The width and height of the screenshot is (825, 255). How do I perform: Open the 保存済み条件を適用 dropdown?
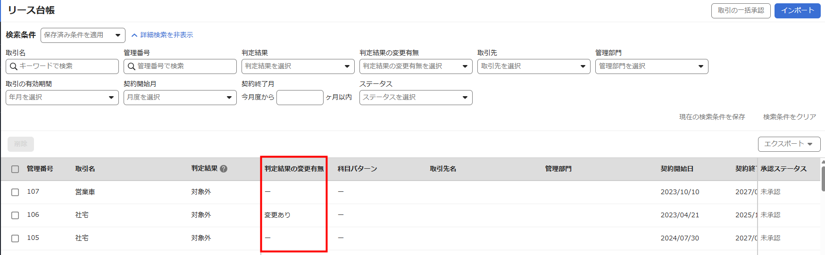tap(83, 35)
